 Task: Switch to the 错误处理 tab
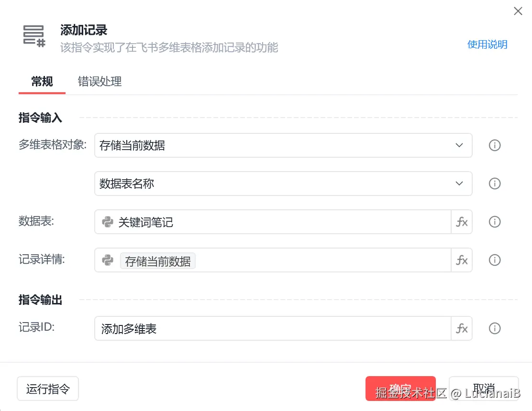[100, 81]
